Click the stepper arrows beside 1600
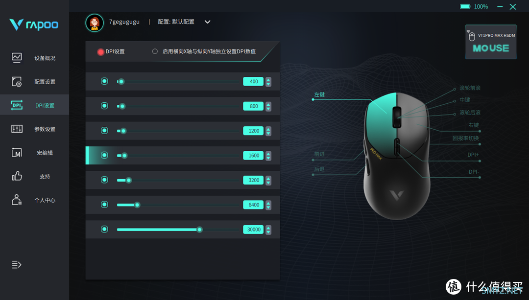The width and height of the screenshot is (529, 300). [268, 156]
